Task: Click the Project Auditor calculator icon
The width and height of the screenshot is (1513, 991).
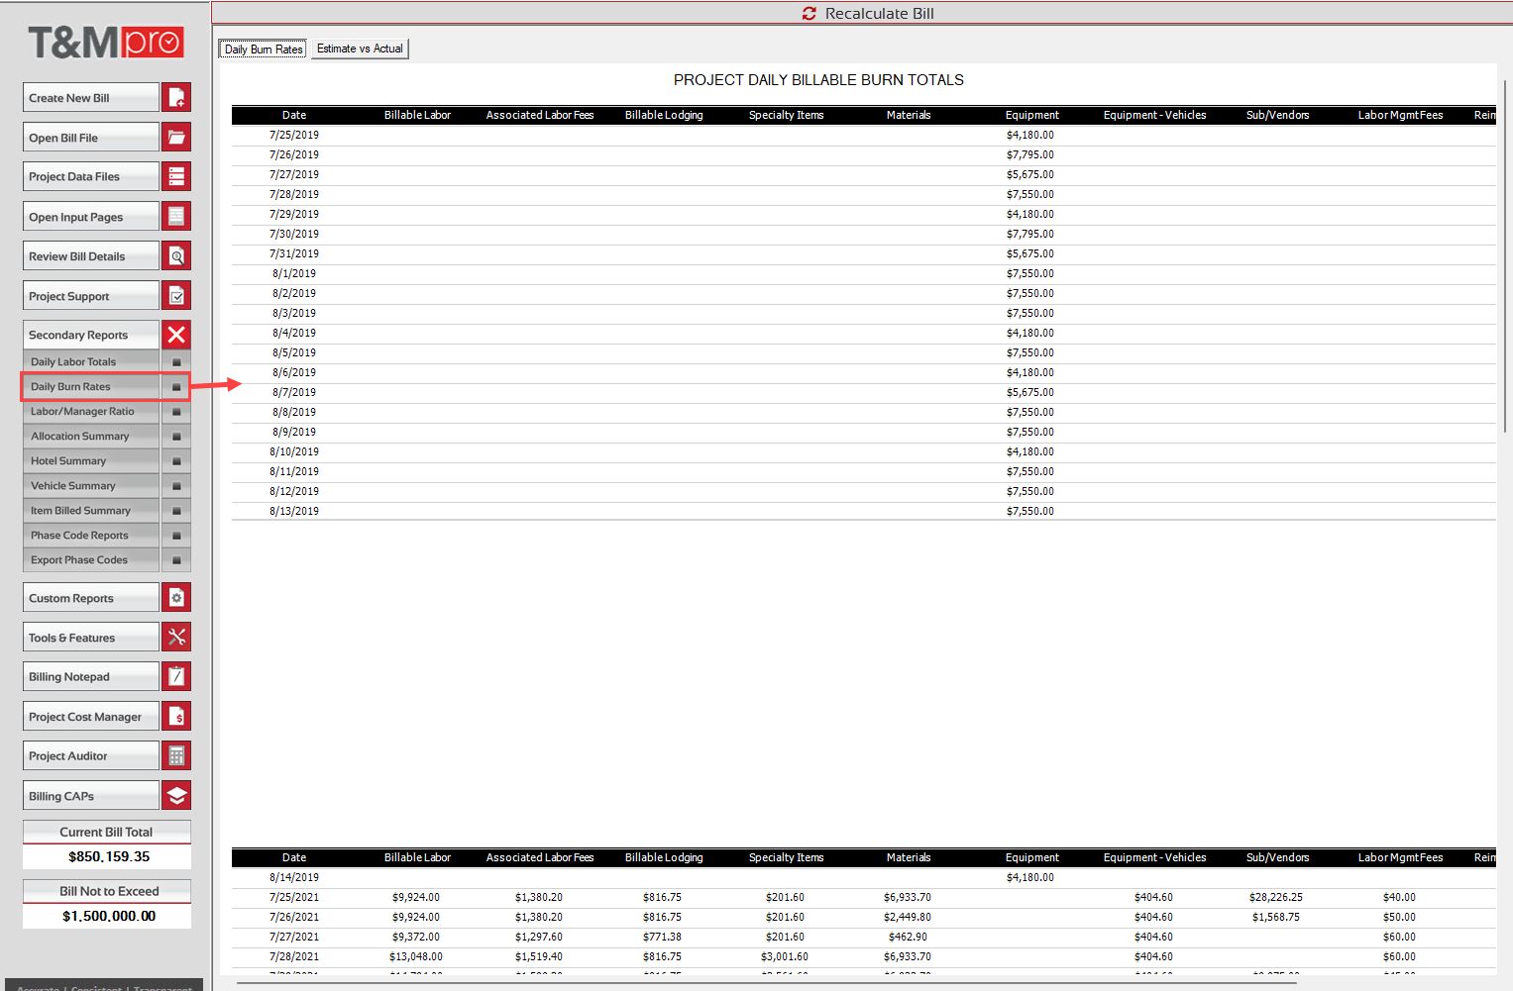Action: coord(176,756)
